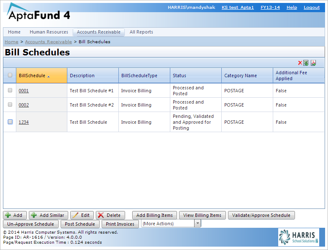Click the Harris School Solutions logo
The image size is (328, 250).
tap(299, 237)
